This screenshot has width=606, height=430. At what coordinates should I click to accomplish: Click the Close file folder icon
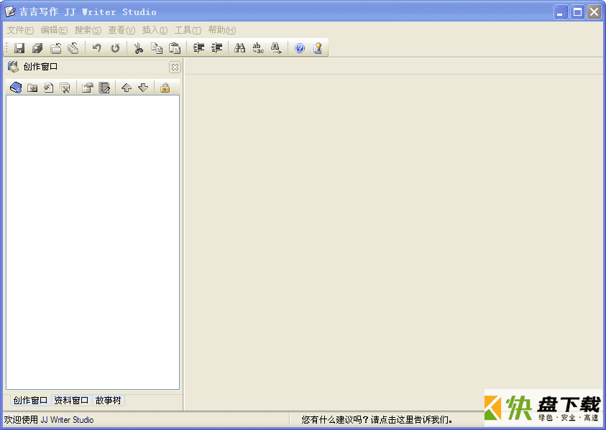(56, 48)
